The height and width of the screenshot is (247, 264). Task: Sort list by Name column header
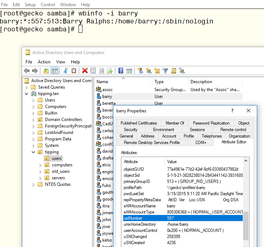pyautogui.click(x=123, y=82)
